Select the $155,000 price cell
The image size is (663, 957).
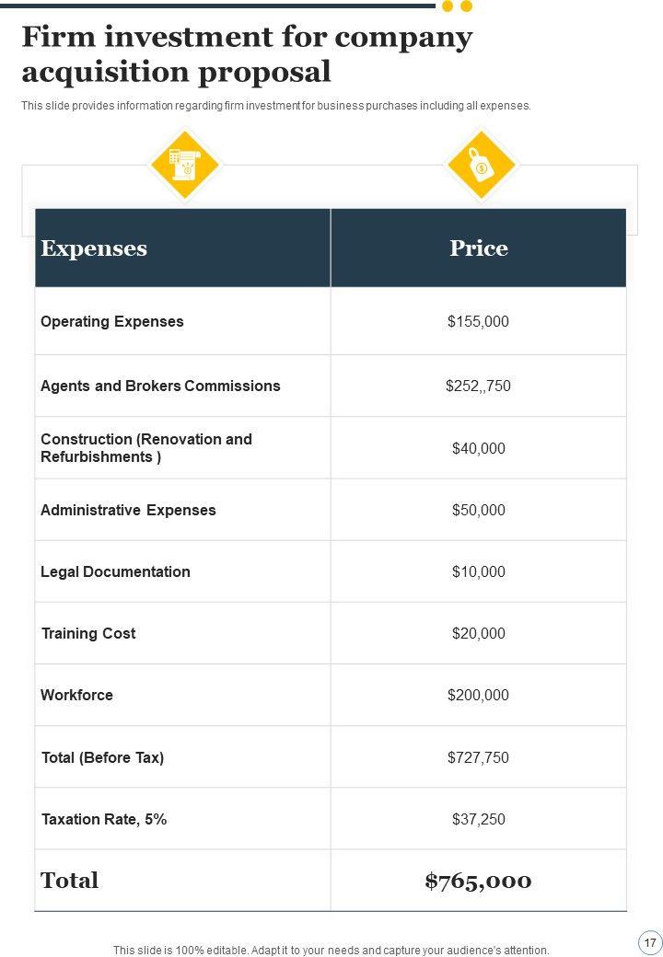tap(478, 321)
